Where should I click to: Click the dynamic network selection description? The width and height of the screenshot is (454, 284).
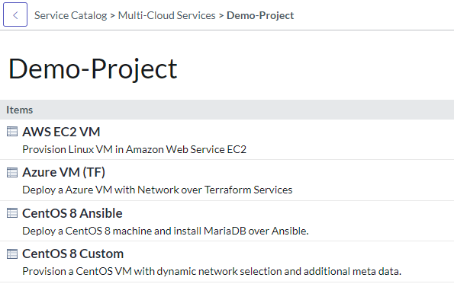(x=212, y=271)
